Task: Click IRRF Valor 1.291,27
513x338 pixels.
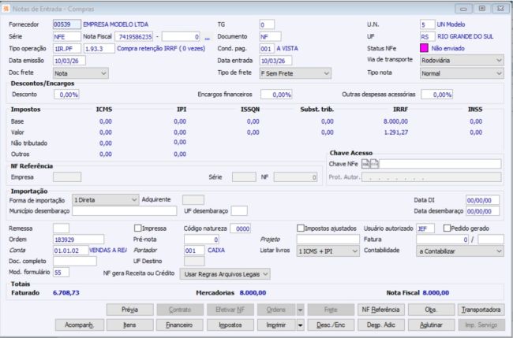Action: pyautogui.click(x=395, y=132)
